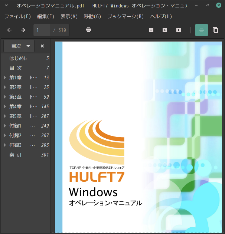Open the ブックマーク(B) menu
This screenshot has height=234, width=225.
125,16
